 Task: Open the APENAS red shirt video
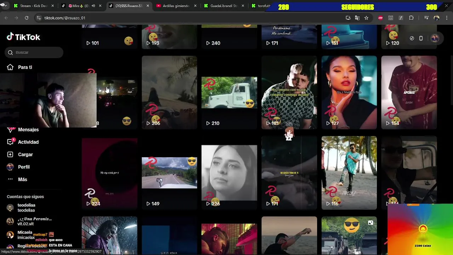pos(409,92)
